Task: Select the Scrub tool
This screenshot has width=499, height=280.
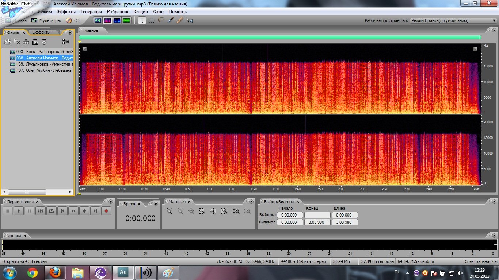Action: click(x=189, y=20)
